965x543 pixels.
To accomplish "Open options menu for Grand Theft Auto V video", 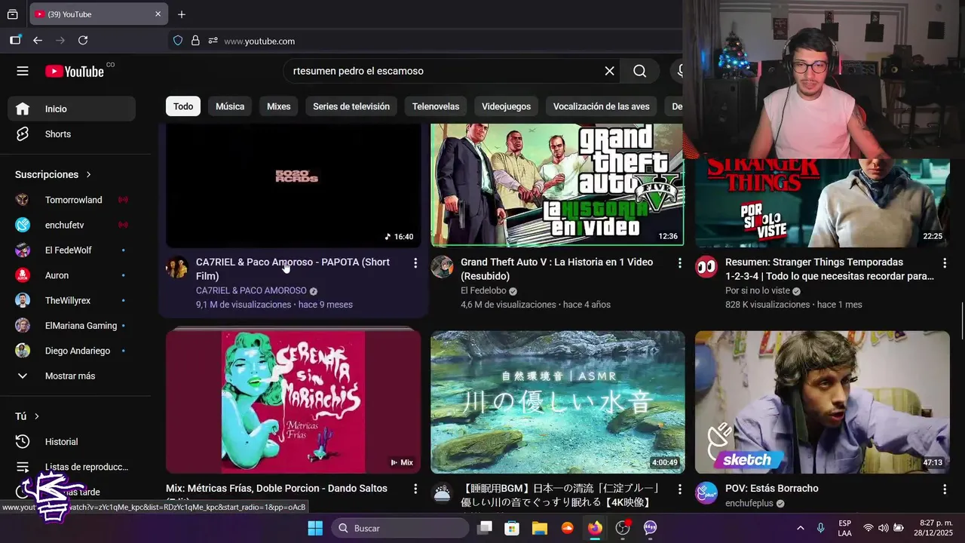I will (679, 262).
